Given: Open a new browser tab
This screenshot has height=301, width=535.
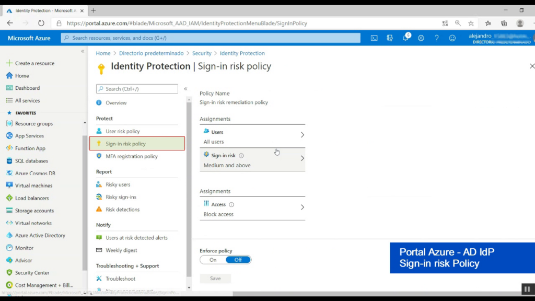Looking at the screenshot, I should [x=93, y=10].
